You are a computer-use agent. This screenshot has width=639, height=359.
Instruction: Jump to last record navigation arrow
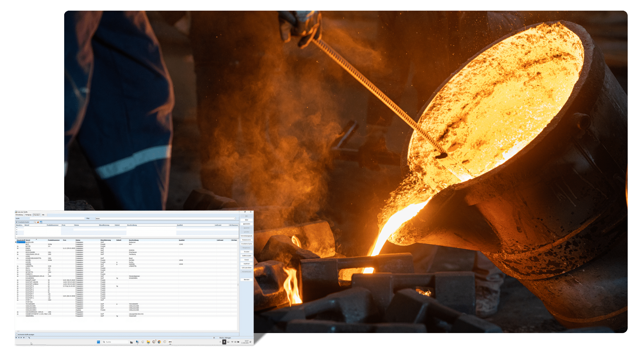(24, 338)
